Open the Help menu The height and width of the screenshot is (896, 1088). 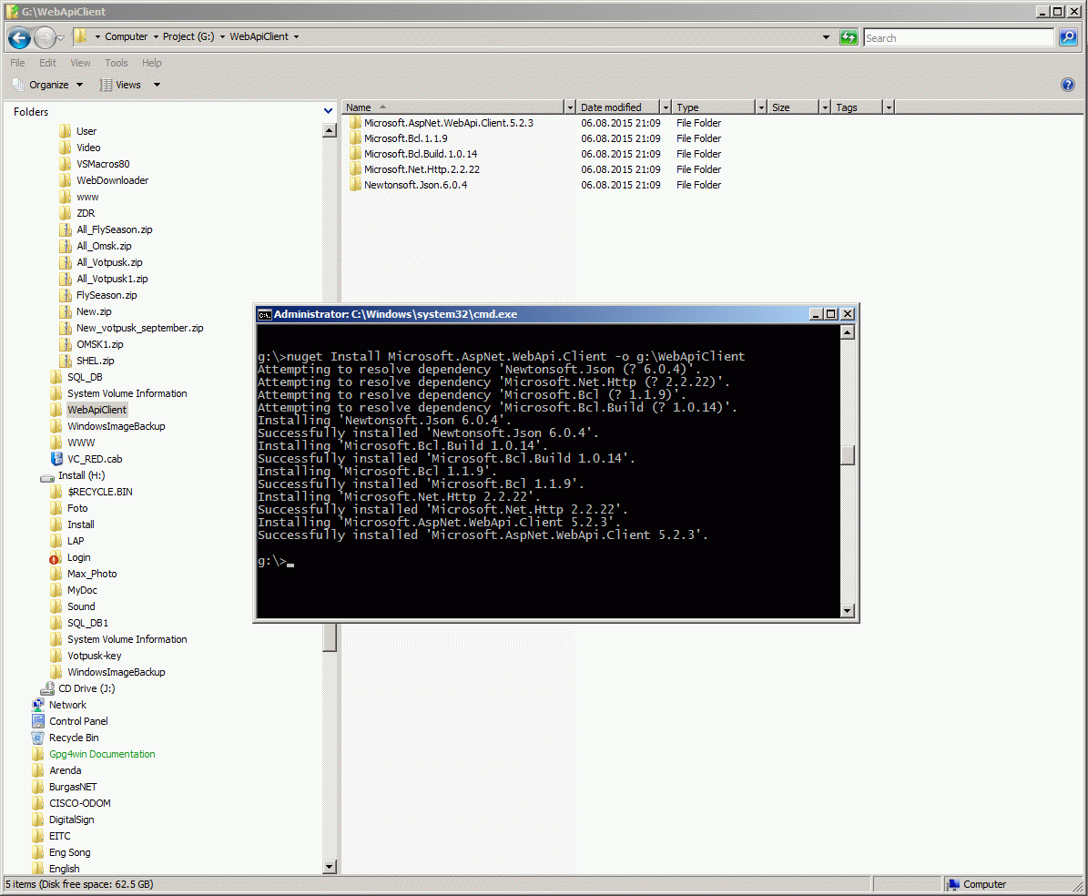pyautogui.click(x=152, y=63)
